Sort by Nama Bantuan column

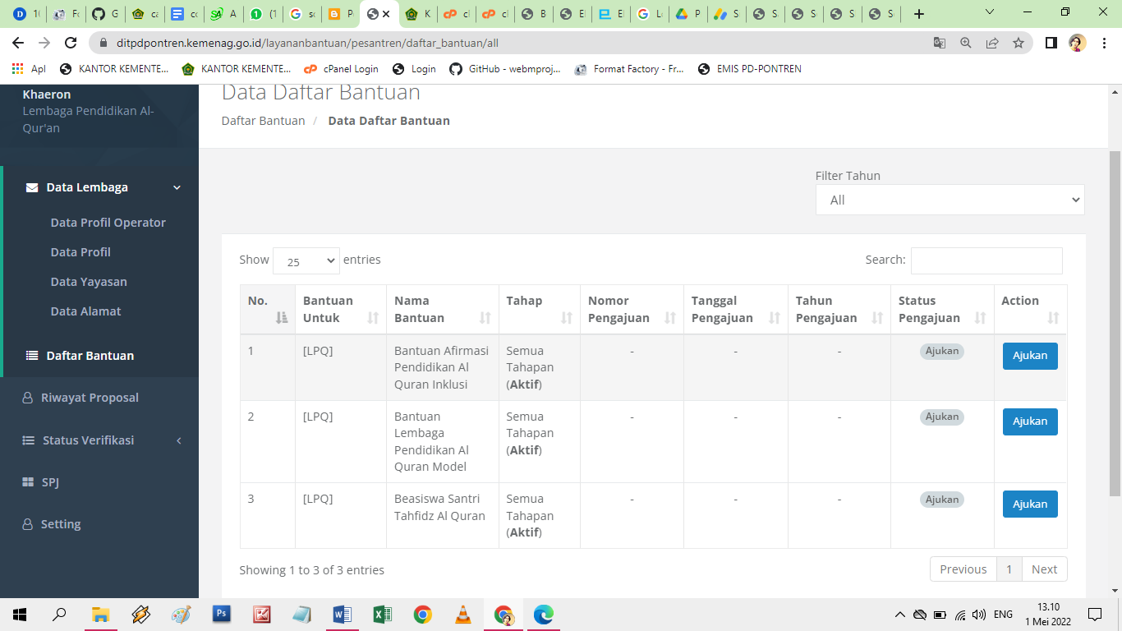[443, 309]
